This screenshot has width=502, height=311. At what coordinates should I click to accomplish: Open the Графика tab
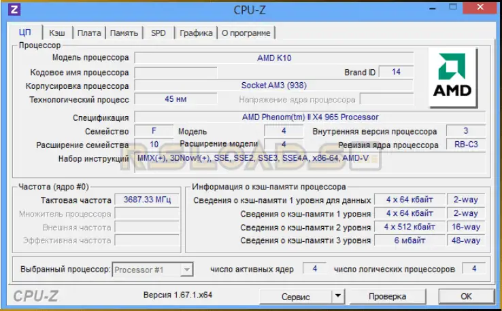196,33
